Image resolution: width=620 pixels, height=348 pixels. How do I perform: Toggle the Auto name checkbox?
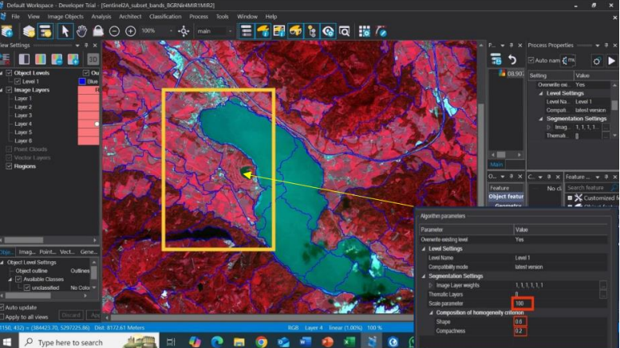click(x=531, y=61)
